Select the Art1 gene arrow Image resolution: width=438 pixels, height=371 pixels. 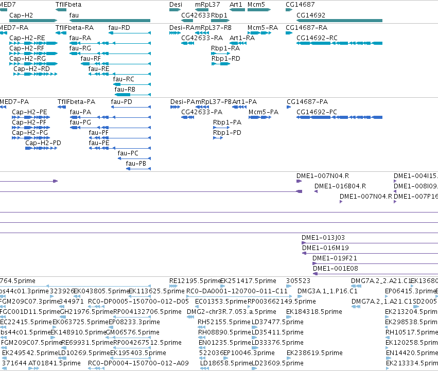pyautogui.click(x=237, y=10)
